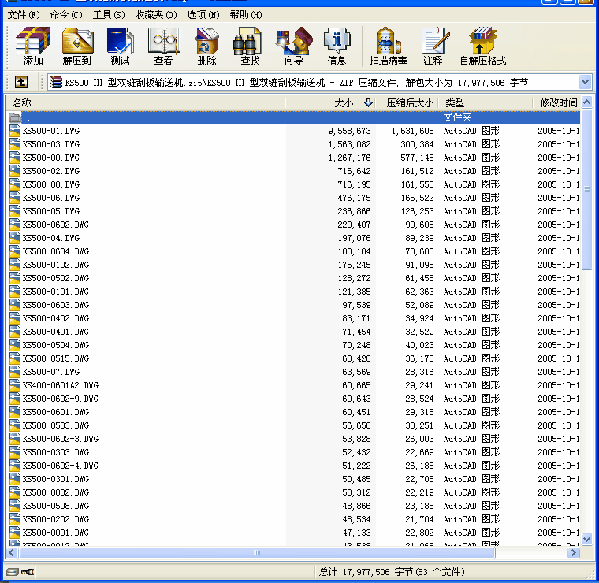Click horizontal scrollbar right arrow
The height and width of the screenshot is (583, 599).
(574, 553)
